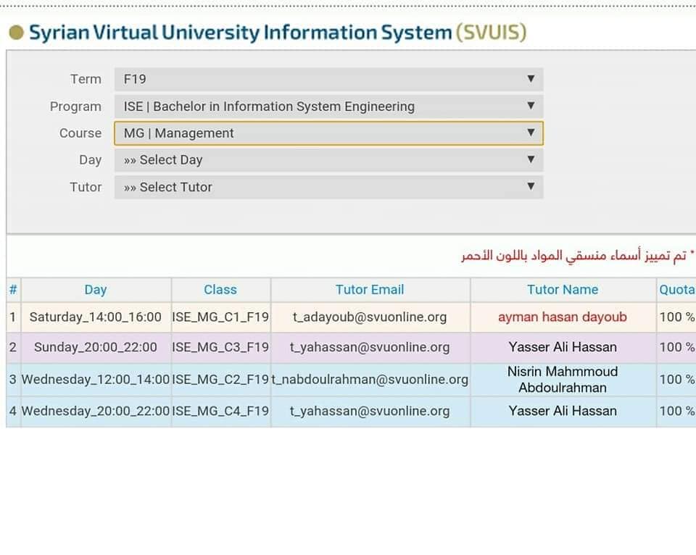The image size is (696, 555).
Task: Open the Select Tutor dropdown
Action: pyautogui.click(x=328, y=187)
